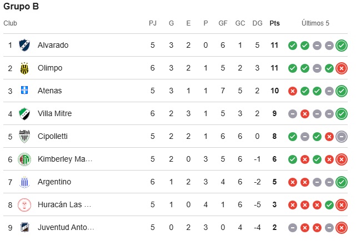Click the Grupo B heading
This screenshot has width=356, height=245.
21,6
